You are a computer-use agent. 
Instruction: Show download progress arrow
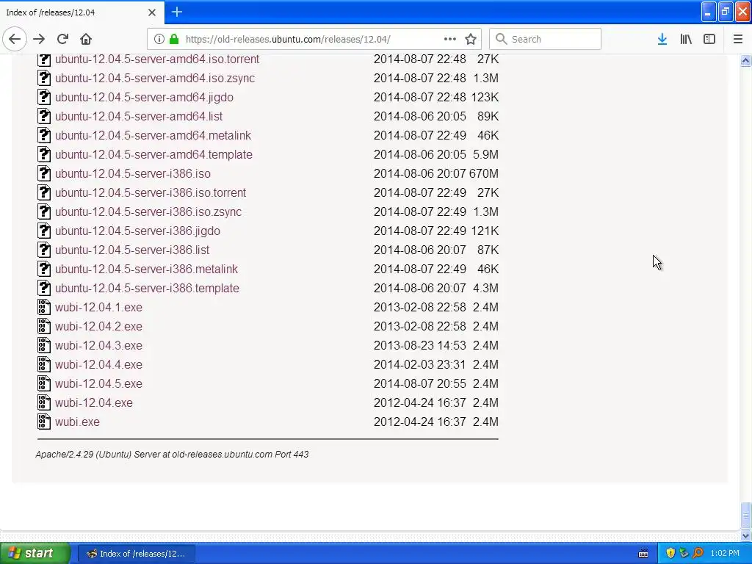pos(662,40)
